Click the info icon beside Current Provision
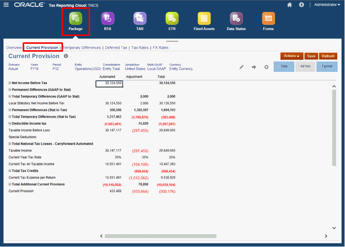 (x=66, y=56)
